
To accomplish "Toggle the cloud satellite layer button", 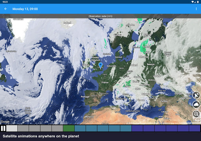I will pos(196,105).
